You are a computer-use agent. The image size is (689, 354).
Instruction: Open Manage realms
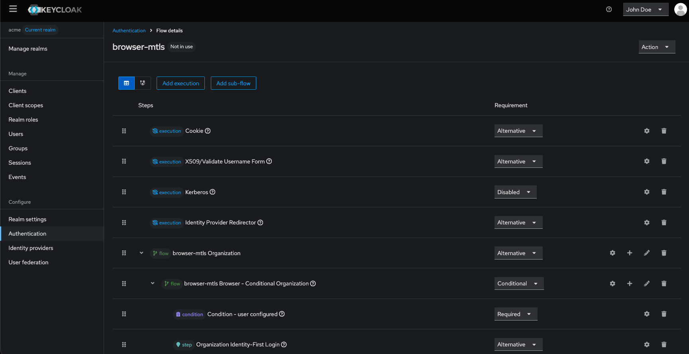point(28,49)
